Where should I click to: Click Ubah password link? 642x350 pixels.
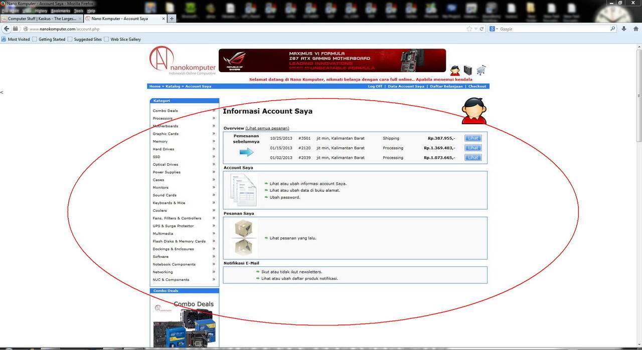pyautogui.click(x=285, y=197)
